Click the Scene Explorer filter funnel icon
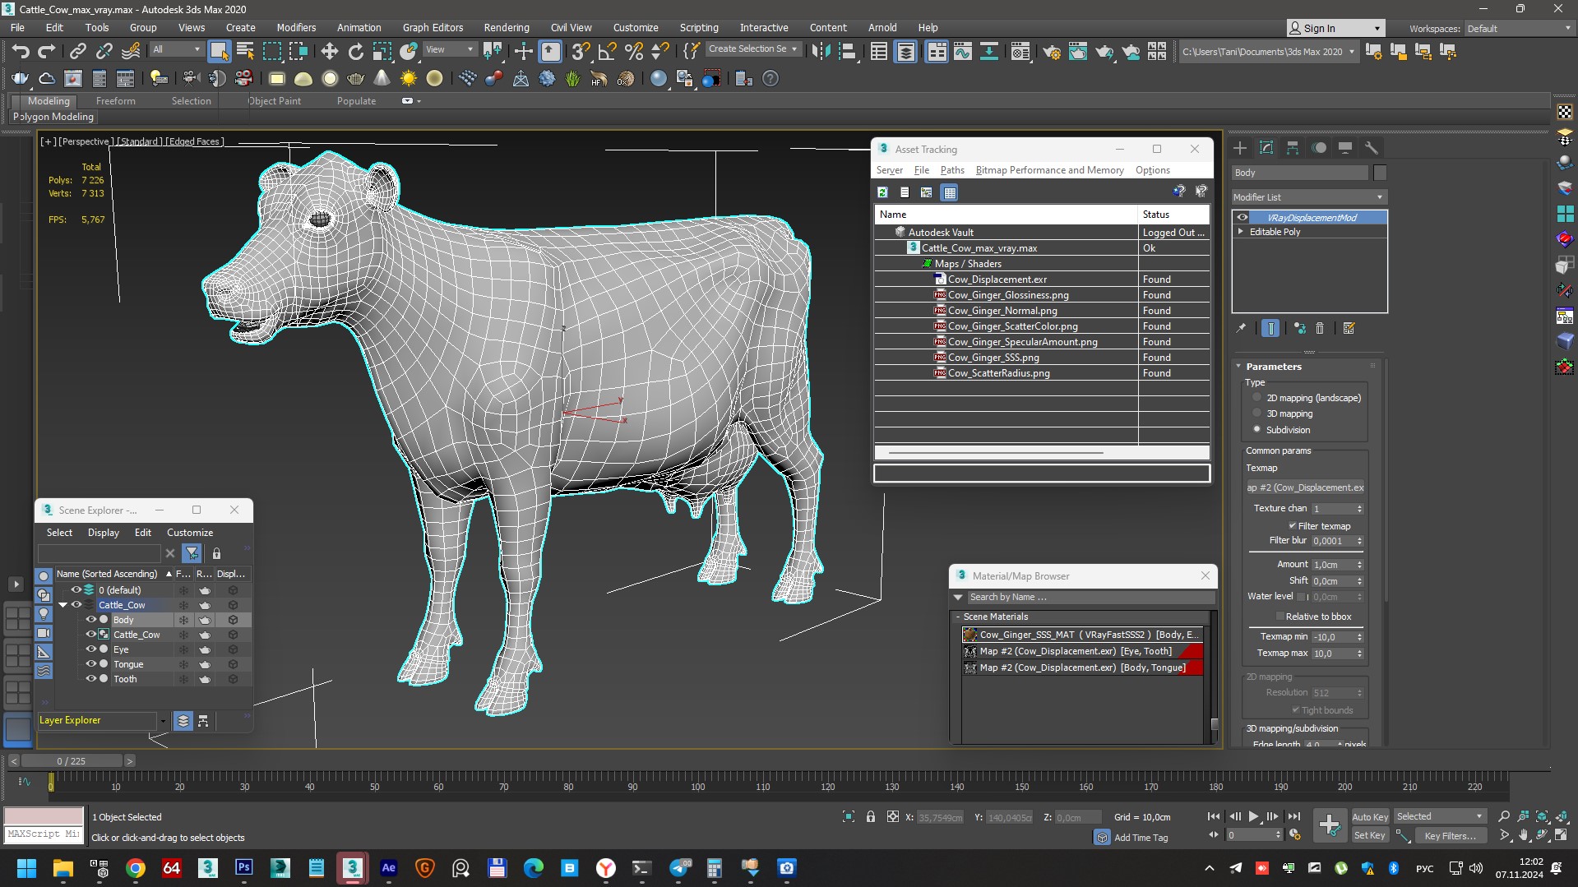 coord(192,553)
